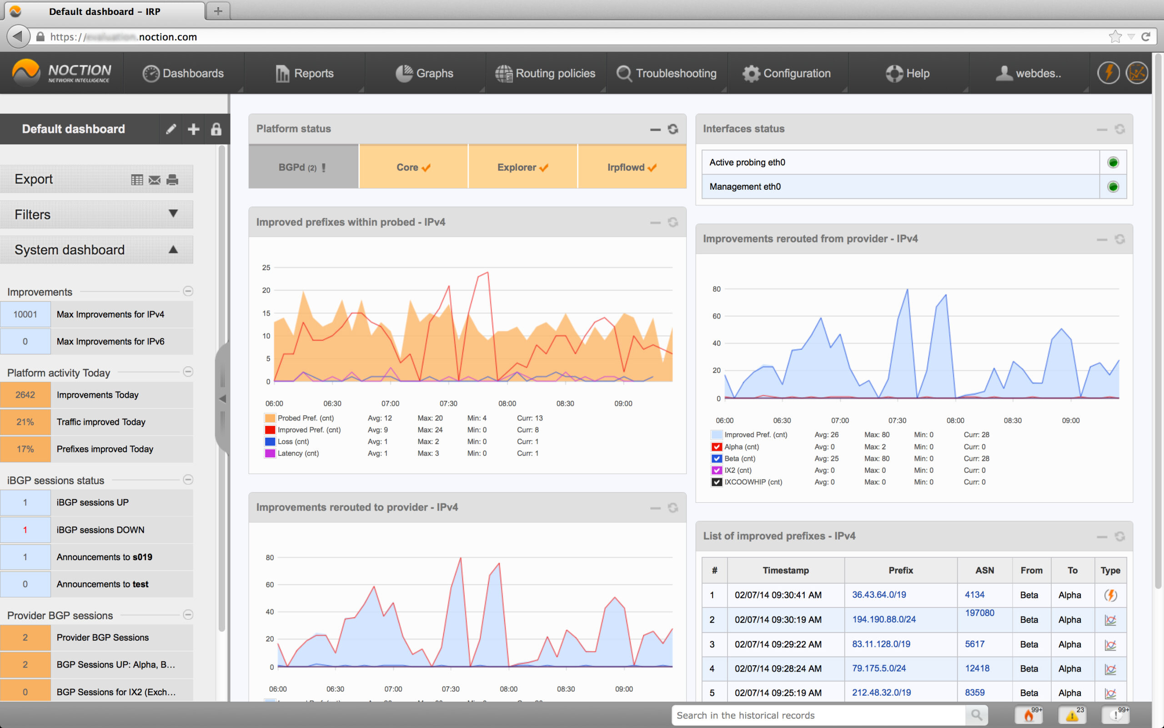1164x728 pixels.
Task: Expand the Filters section
Action: [173, 214]
